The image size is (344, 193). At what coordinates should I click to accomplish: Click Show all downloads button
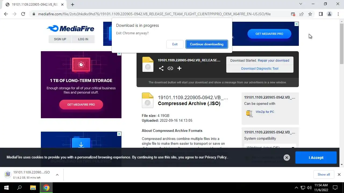pyautogui.click(x=324, y=175)
